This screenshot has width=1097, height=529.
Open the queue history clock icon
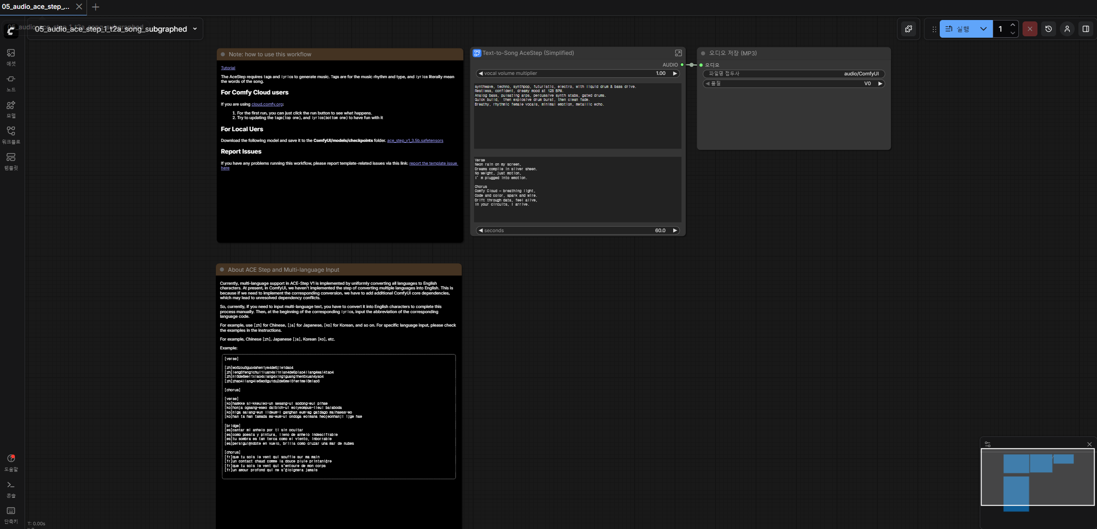1048,29
